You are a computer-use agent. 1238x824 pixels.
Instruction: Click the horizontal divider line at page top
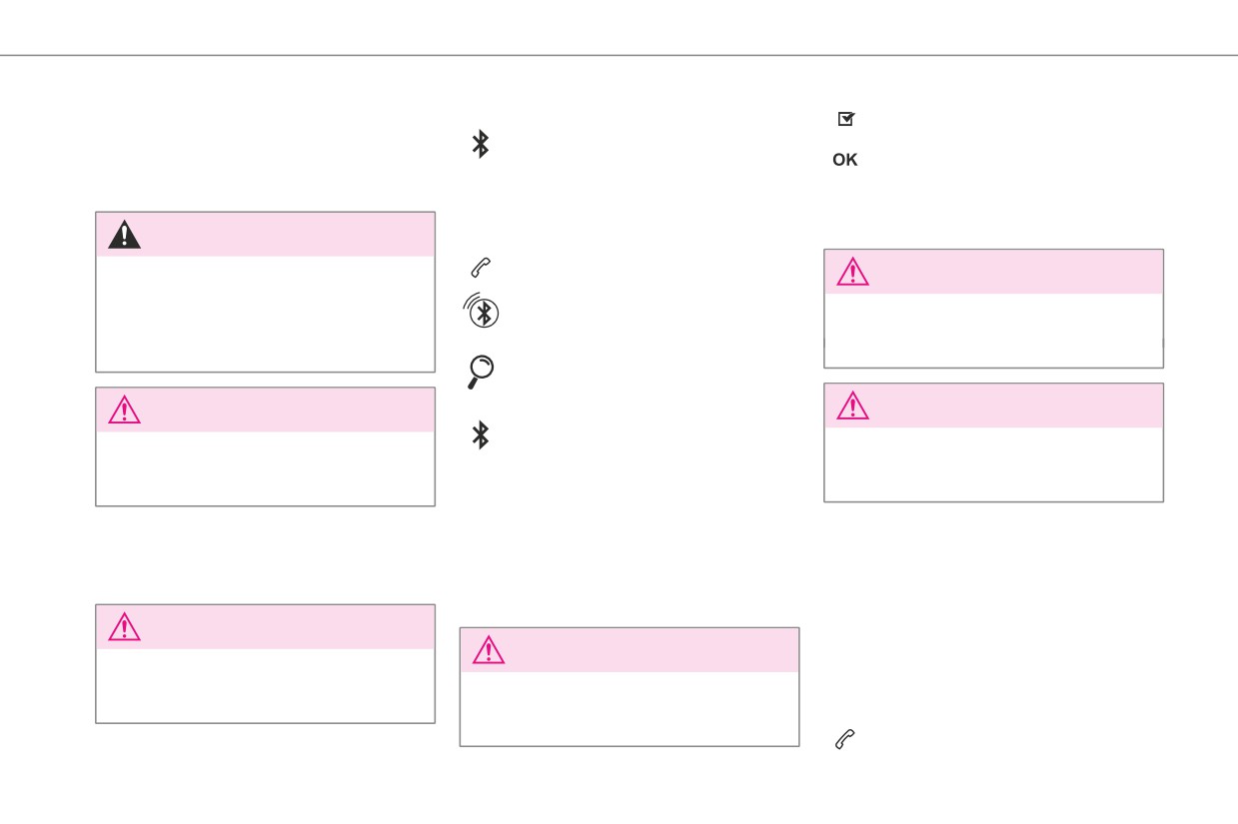tap(619, 55)
